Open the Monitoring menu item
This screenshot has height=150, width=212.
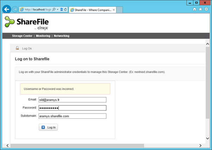(x=43, y=36)
